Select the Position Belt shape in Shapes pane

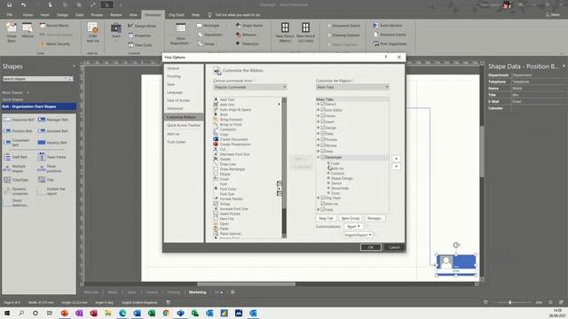click(x=18, y=130)
